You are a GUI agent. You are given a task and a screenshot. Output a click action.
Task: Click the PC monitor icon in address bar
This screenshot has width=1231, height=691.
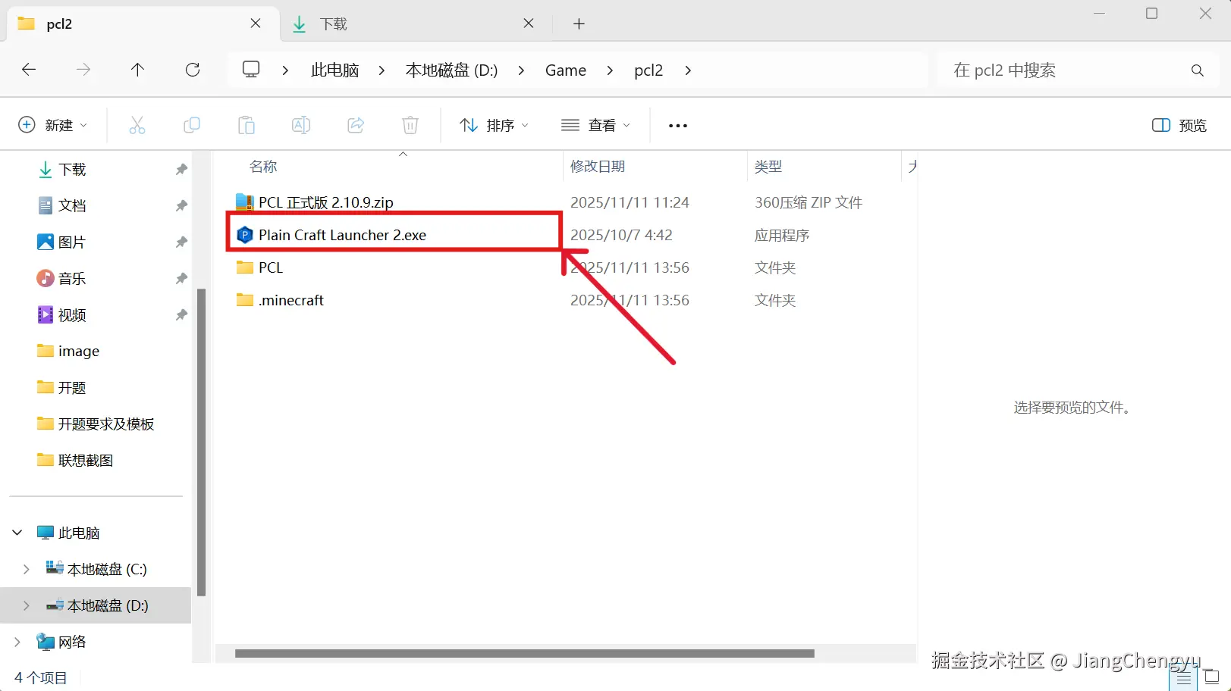(251, 70)
